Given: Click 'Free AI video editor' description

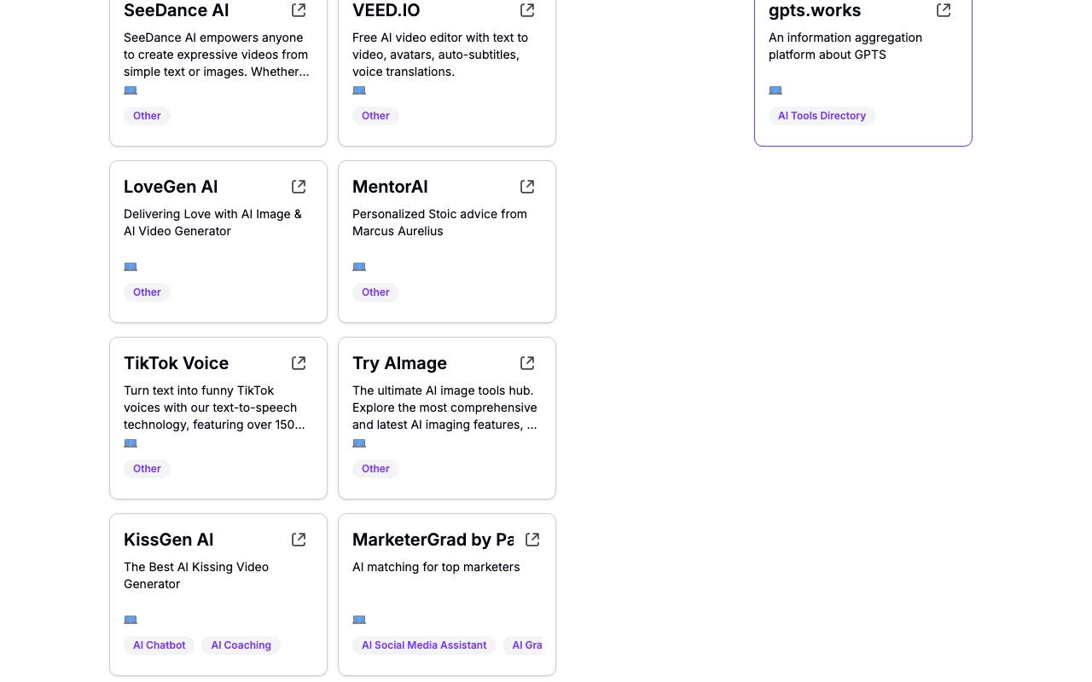Looking at the screenshot, I should (x=440, y=55).
